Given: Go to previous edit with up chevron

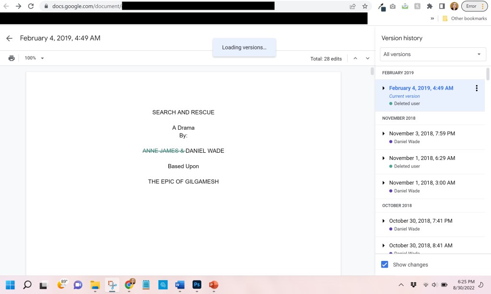Looking at the screenshot, I should (355, 58).
